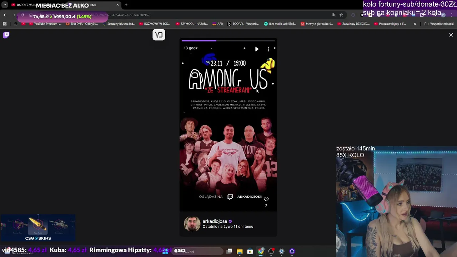Play the Among Us story
This screenshot has width=457, height=257.
coord(257,49)
